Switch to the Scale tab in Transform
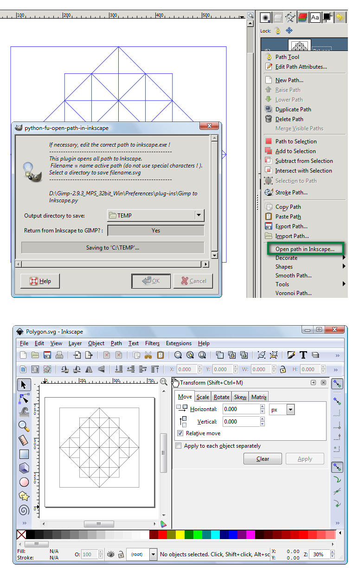 (203, 397)
